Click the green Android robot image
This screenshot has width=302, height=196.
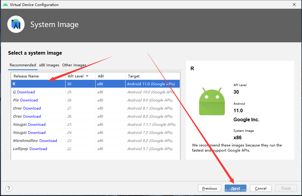click(x=212, y=101)
